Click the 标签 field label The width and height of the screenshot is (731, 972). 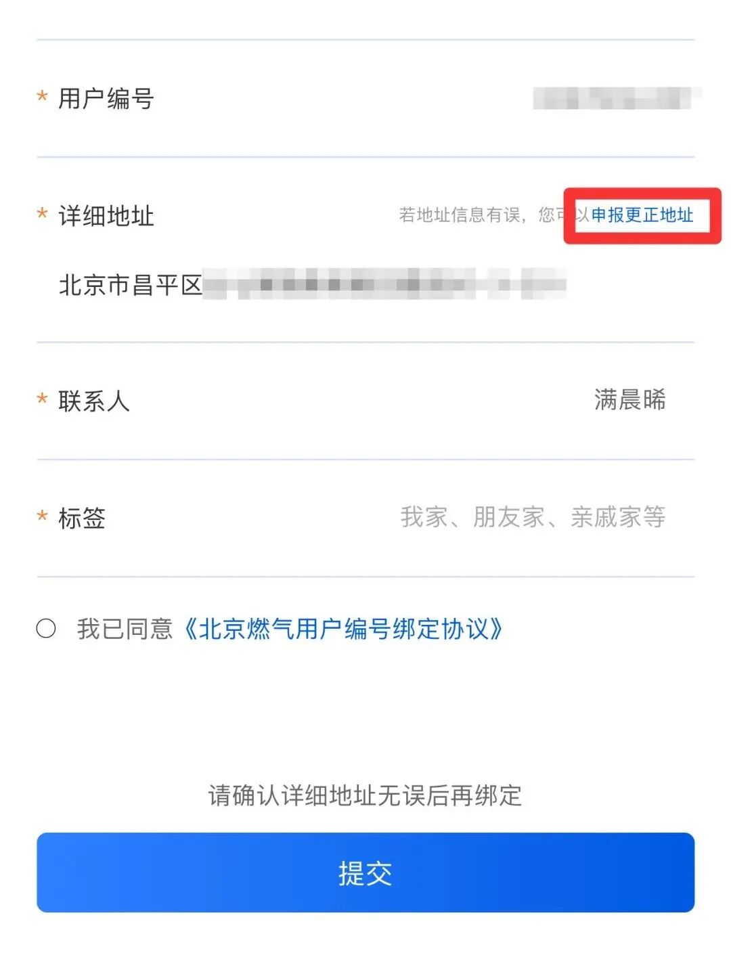click(x=82, y=518)
